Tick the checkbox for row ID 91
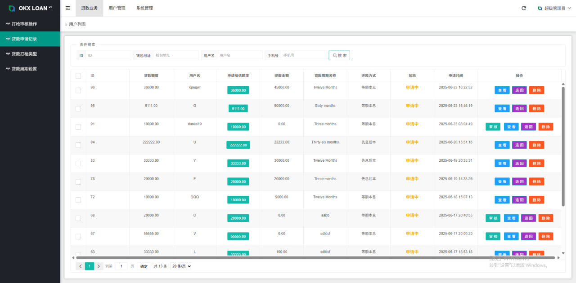This screenshot has height=283, width=576. point(78,127)
